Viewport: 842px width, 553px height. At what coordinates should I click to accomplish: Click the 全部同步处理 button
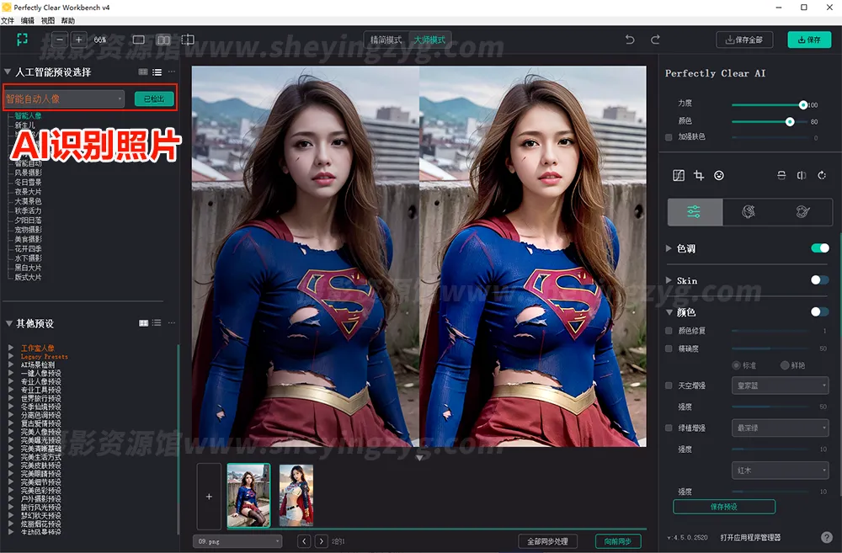548,541
